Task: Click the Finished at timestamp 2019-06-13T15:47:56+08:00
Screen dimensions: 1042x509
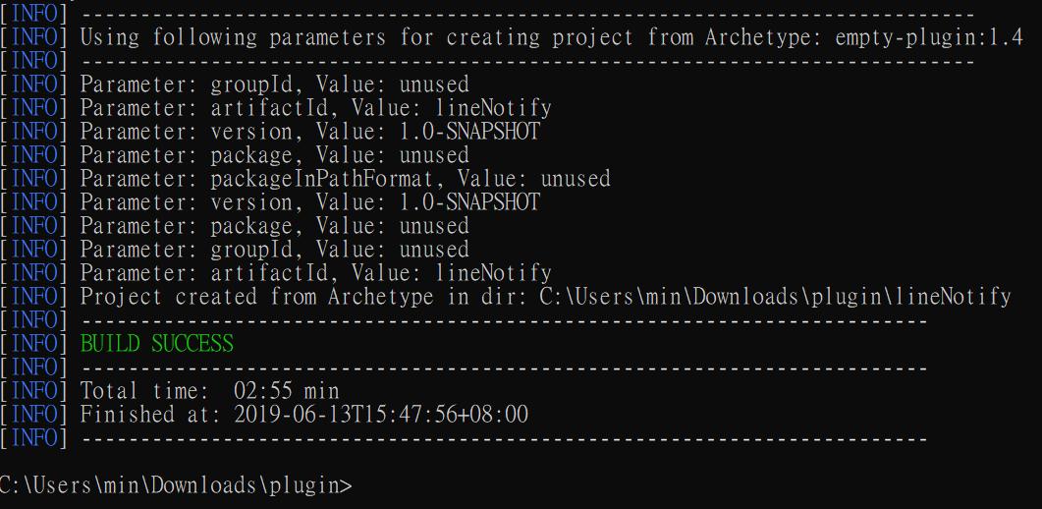Action: (x=381, y=415)
